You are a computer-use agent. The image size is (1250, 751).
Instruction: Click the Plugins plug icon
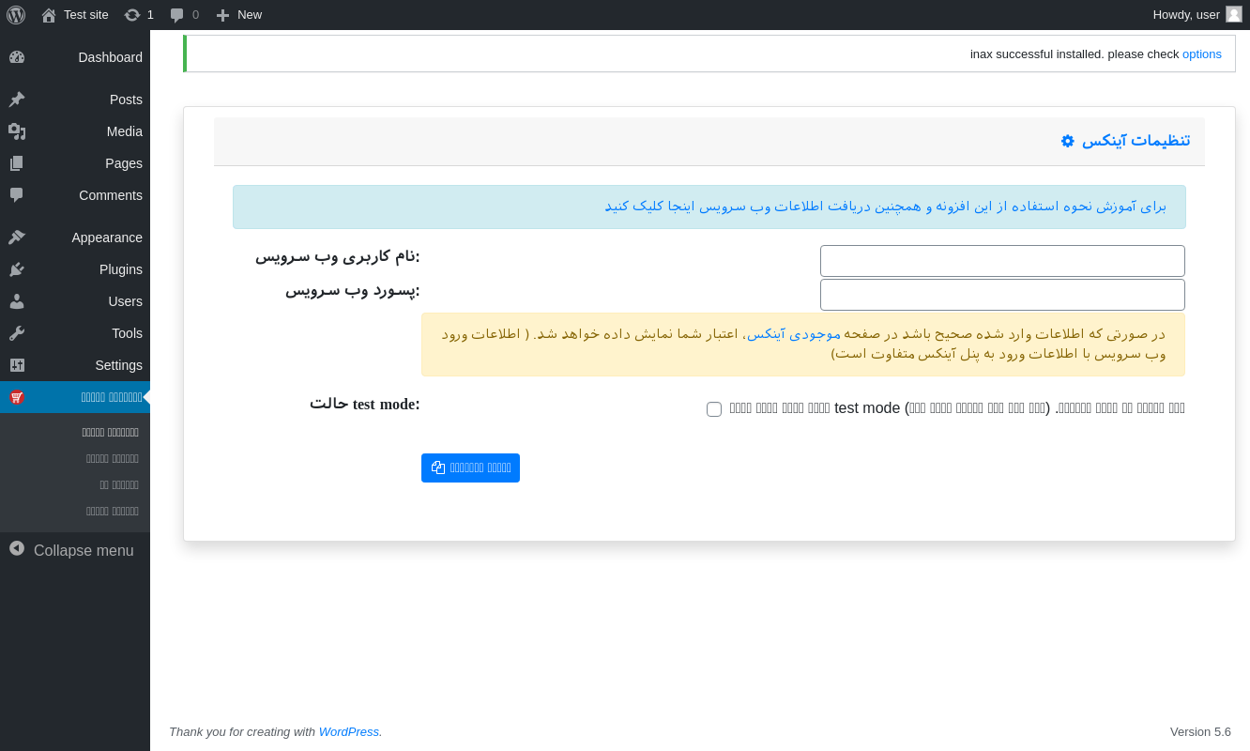coord(17,269)
